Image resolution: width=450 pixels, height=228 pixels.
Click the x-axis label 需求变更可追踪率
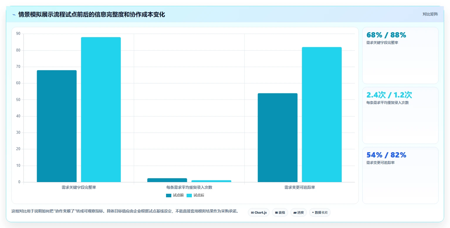tap(300, 187)
